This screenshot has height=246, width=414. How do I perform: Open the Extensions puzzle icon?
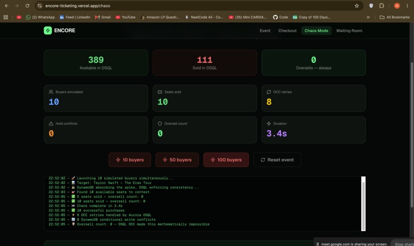[382, 6]
